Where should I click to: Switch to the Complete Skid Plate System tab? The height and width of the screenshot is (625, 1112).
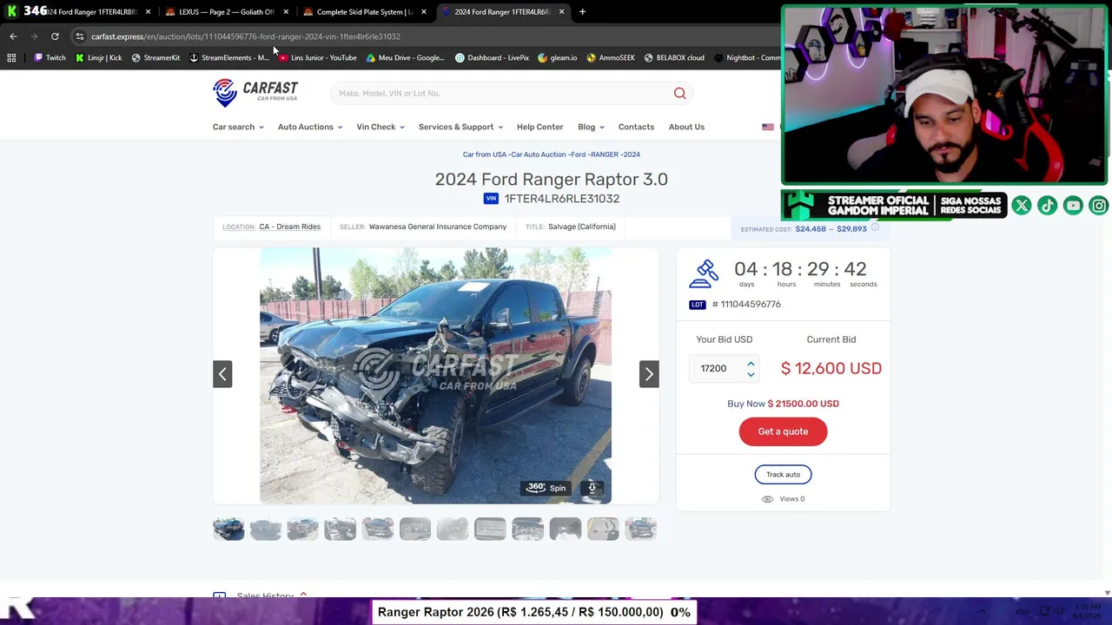364,12
